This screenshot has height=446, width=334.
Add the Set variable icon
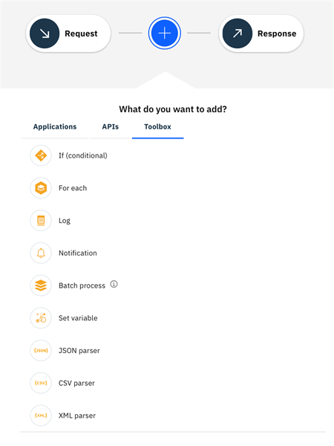pyautogui.click(x=41, y=318)
